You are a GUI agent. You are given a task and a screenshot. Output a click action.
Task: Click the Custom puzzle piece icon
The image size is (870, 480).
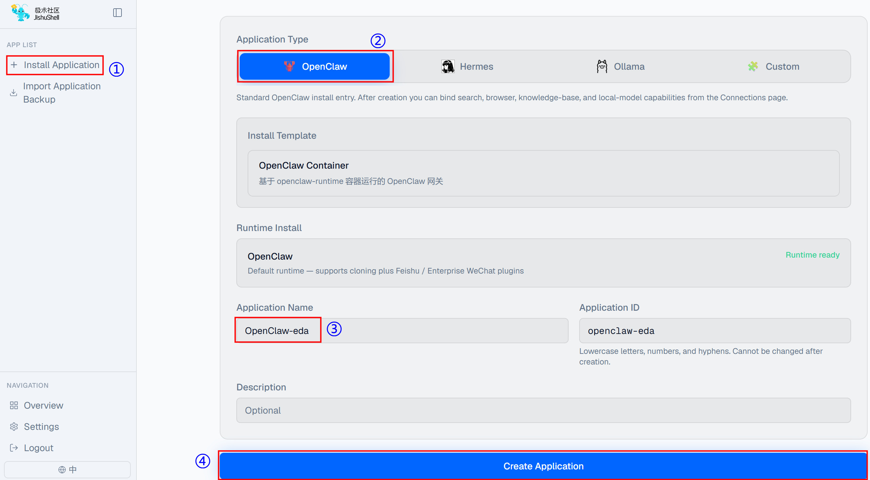[753, 66]
